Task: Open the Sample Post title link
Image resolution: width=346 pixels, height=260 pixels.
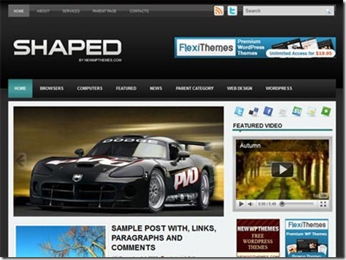Action: point(164,238)
